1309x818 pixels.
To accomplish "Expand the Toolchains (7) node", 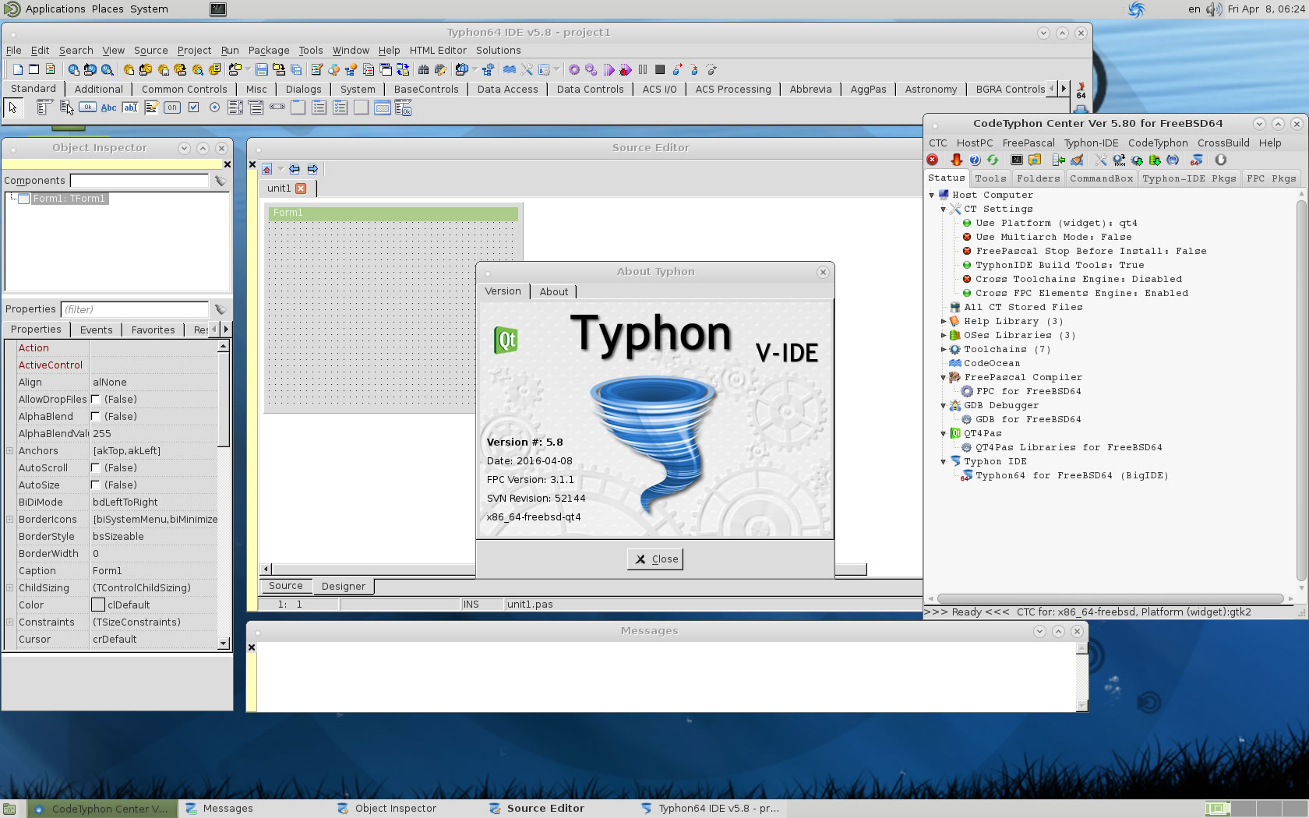I will (x=944, y=350).
